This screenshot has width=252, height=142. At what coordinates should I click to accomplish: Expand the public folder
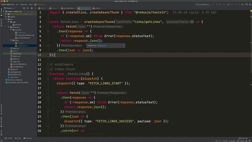pyautogui.click(x=6, y=17)
